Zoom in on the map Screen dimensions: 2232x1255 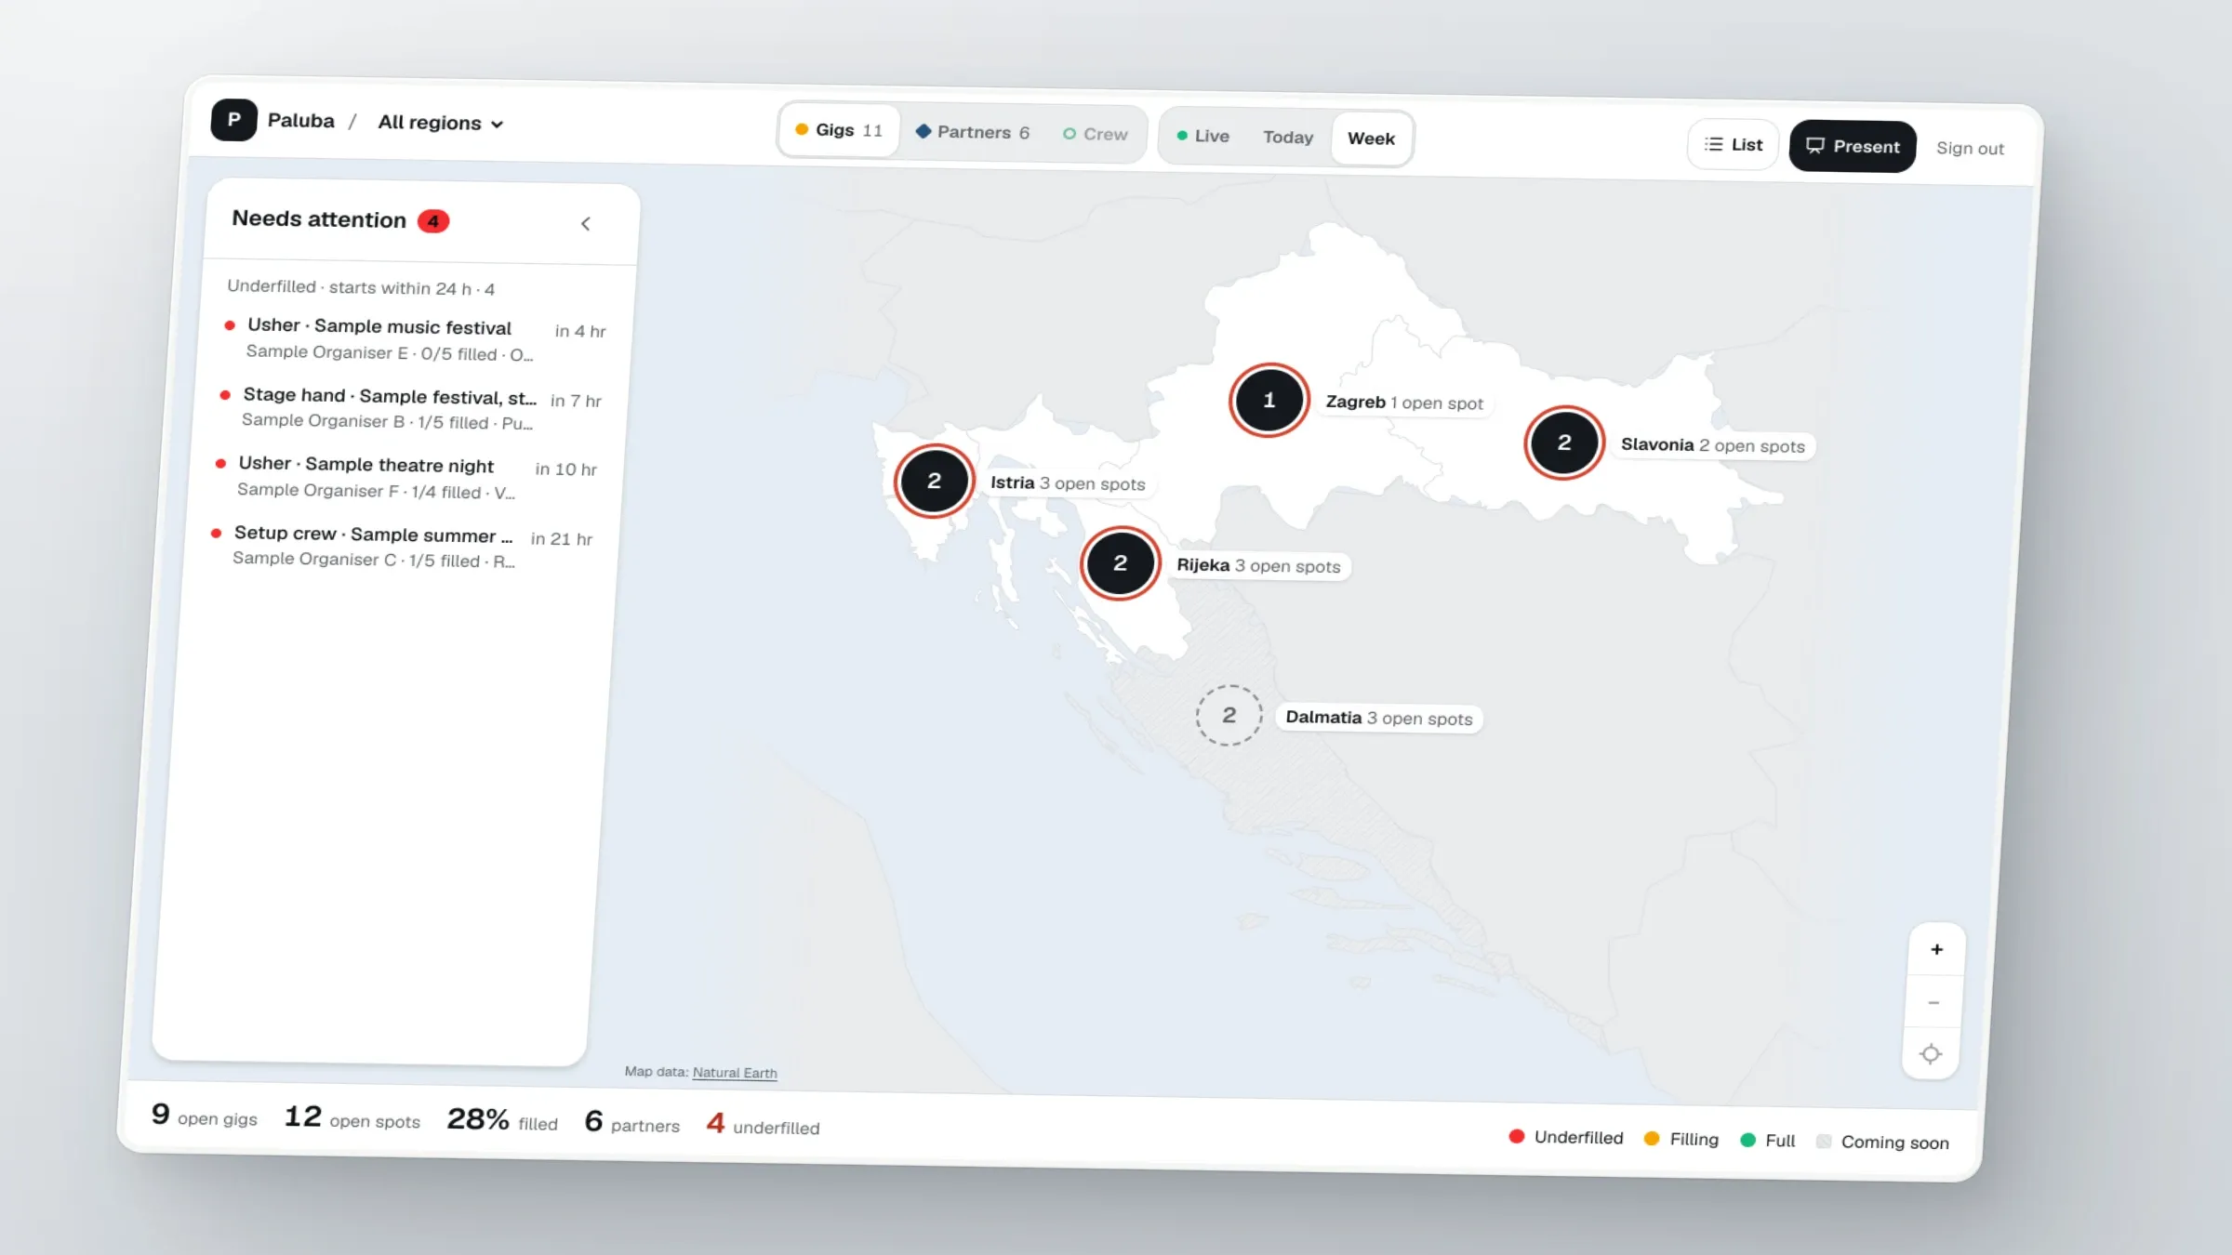[x=1937, y=949]
